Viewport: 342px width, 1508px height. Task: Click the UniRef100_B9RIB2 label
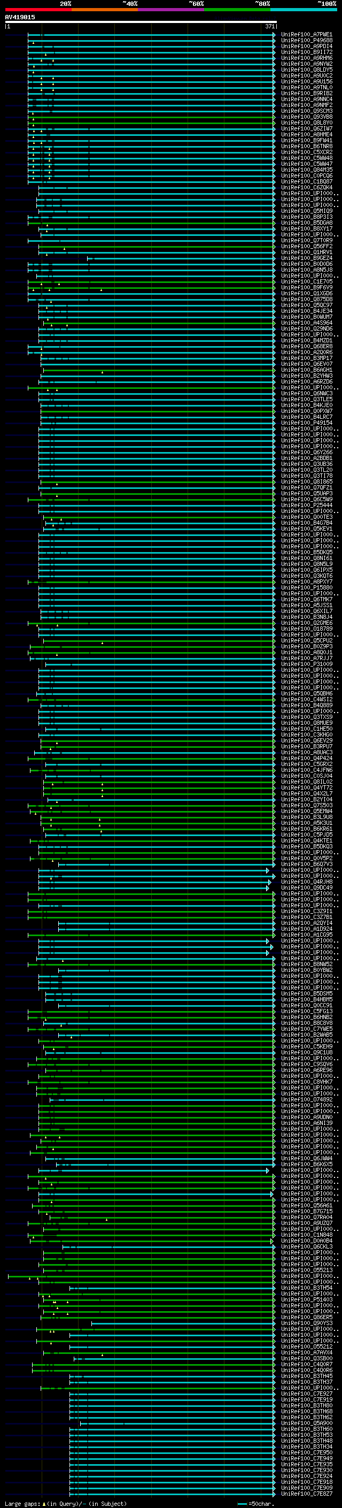(x=306, y=93)
